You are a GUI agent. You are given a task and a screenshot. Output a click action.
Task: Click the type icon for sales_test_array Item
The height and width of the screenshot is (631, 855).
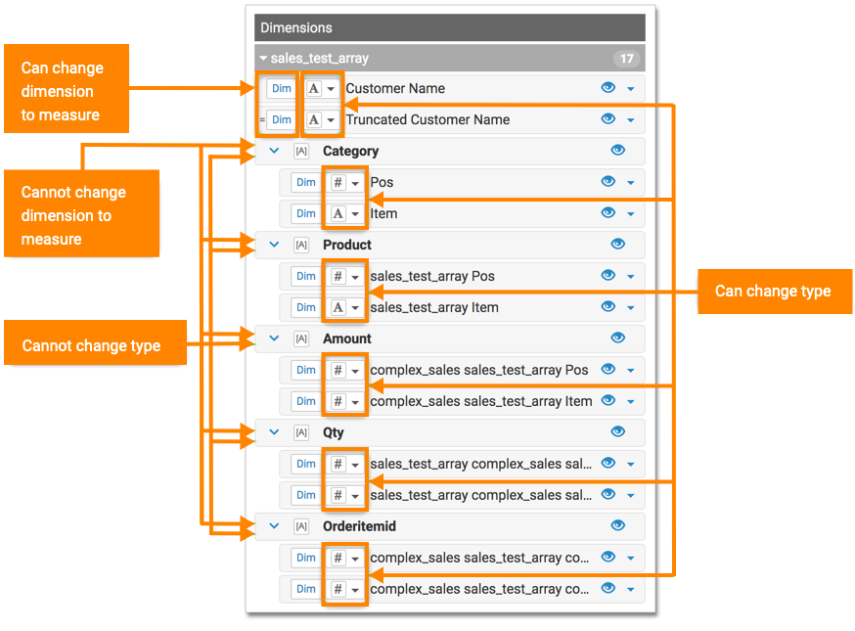[338, 308]
